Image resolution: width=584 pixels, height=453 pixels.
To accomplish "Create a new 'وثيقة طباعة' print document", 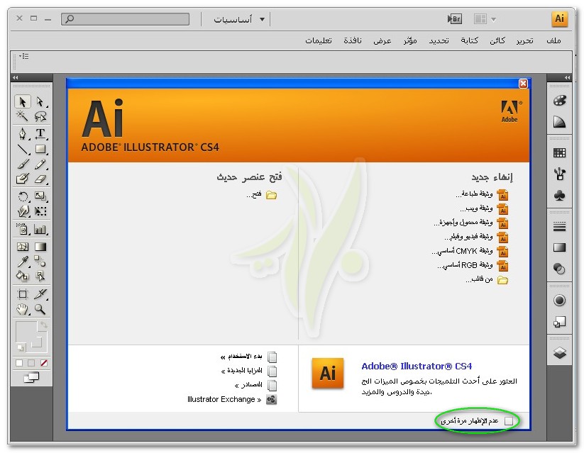I will click(482, 194).
